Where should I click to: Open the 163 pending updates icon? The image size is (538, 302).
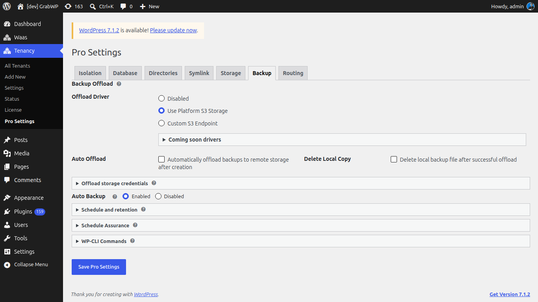[x=68, y=6]
